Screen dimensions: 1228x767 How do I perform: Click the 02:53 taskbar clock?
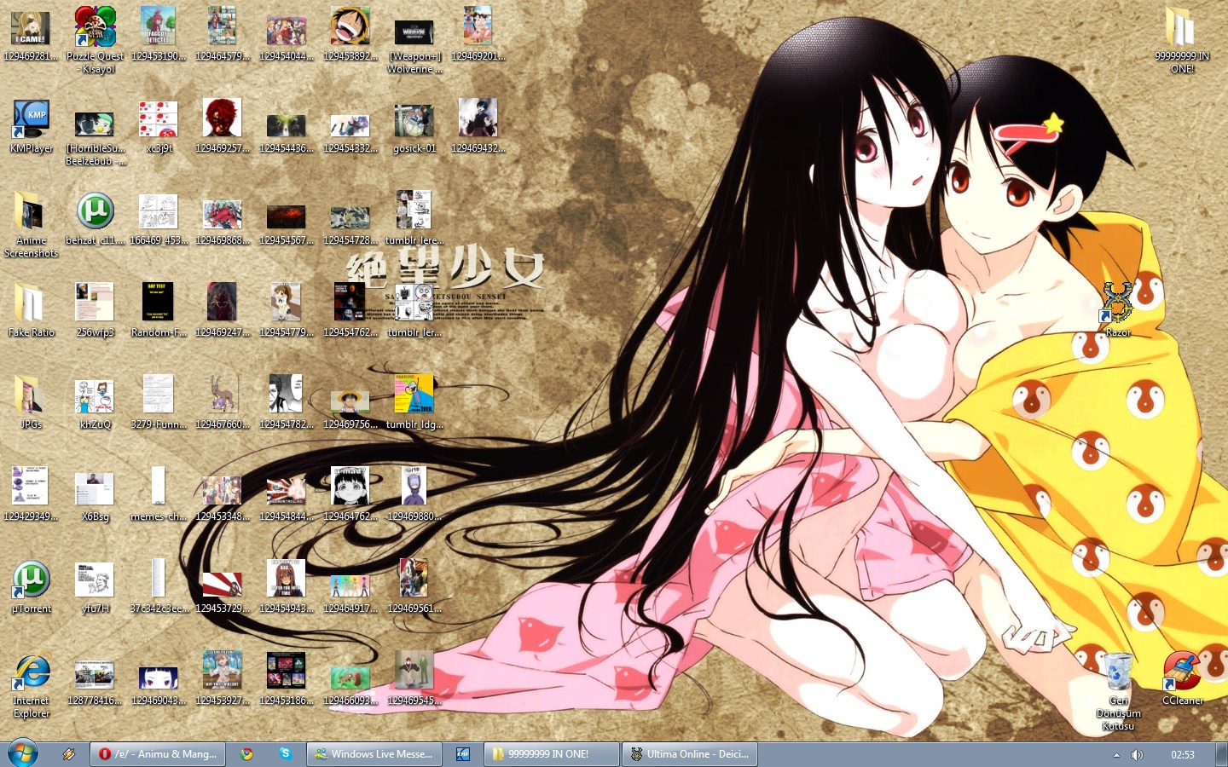point(1183,755)
